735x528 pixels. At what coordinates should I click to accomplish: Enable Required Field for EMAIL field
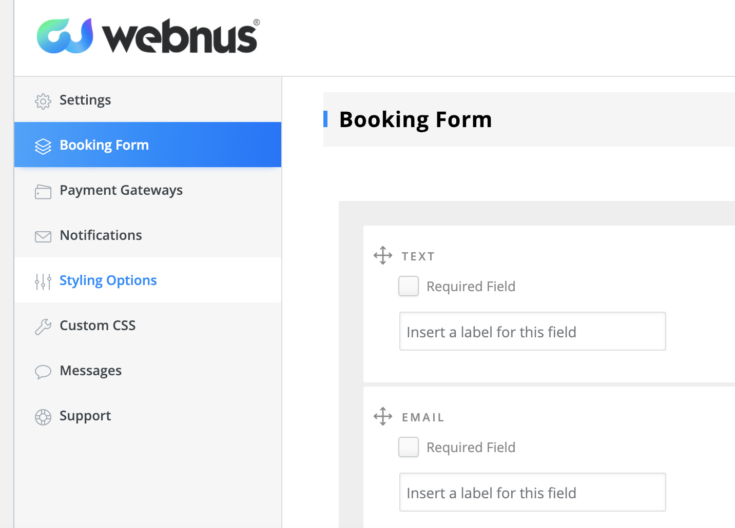pos(409,447)
